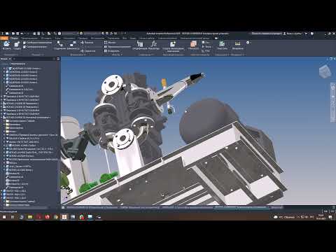336x252 pixels.
Task: Select the UCS tool
Action: pyautogui.click(x=206, y=51)
